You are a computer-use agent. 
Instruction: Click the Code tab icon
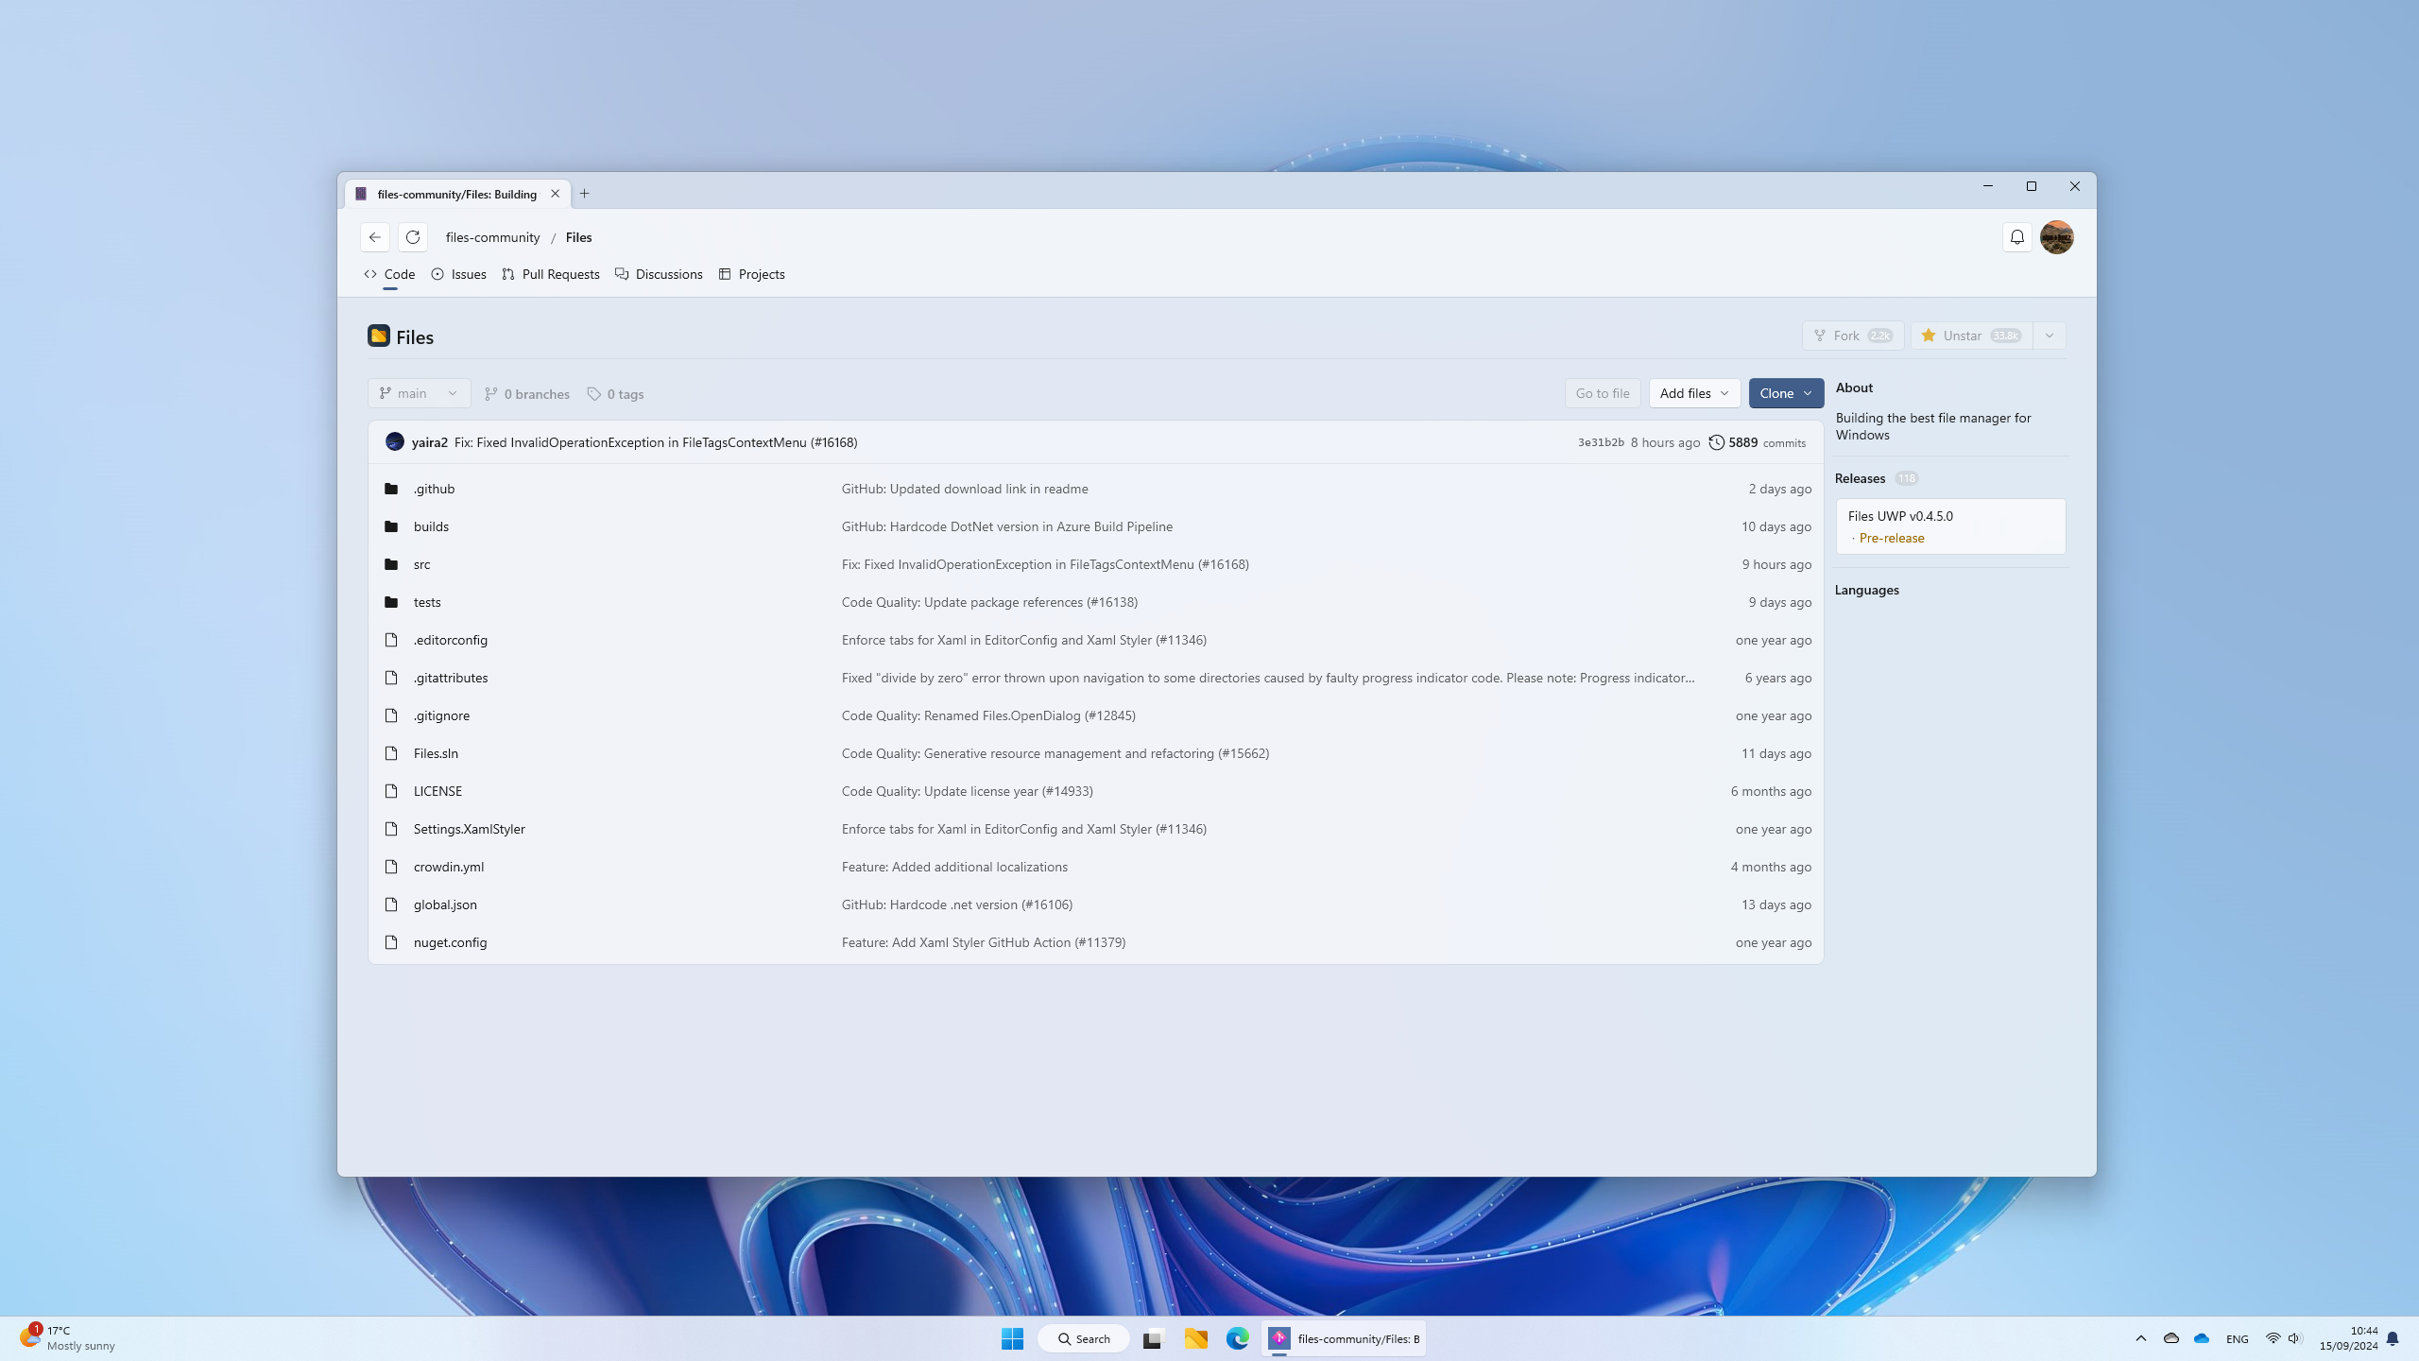coord(370,274)
